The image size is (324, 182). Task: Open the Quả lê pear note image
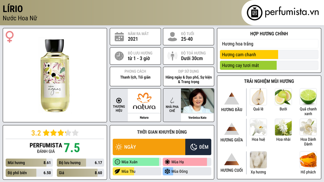[258, 97]
